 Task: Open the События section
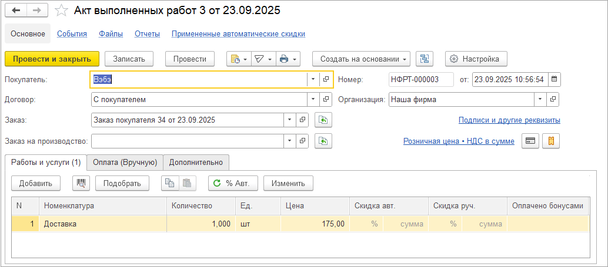(x=72, y=33)
